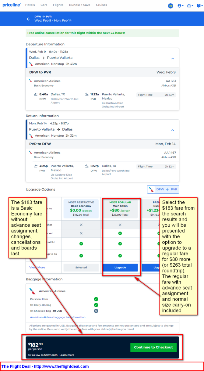Click the 'Upgrade Options' heading
The width and height of the screenshot is (204, 371).
coord(40,189)
